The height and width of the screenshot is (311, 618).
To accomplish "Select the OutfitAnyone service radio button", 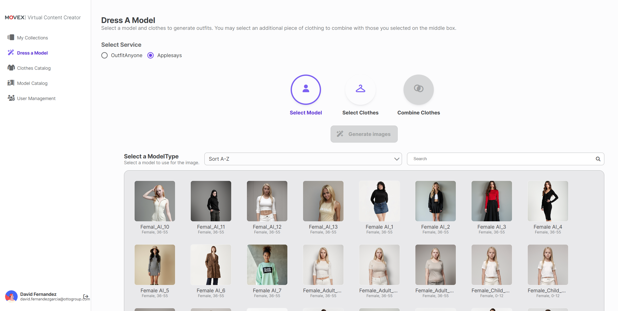I will pyautogui.click(x=104, y=55).
